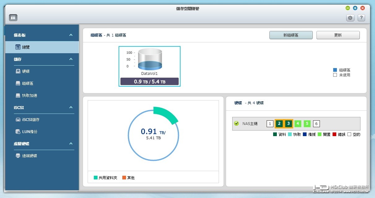Click 共用資料夾 shared folder legend swatch
Viewport: 375px width, 198px height.
tap(96, 178)
